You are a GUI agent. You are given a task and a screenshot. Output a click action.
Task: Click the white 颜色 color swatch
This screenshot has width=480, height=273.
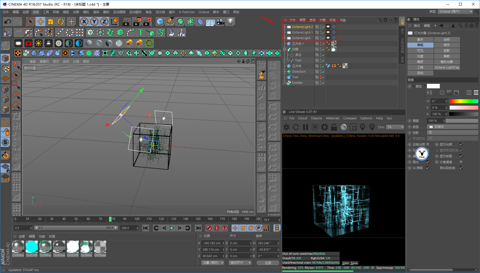pyautogui.click(x=433, y=86)
